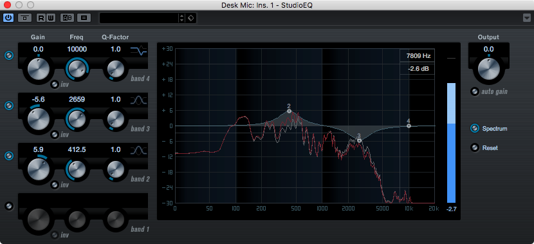
Task: Click band 4 high shelf filter type icon
Action: [x=138, y=50]
